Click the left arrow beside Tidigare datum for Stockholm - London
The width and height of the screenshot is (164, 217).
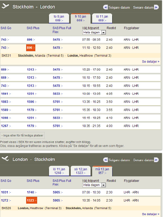click(x=105, y=7)
